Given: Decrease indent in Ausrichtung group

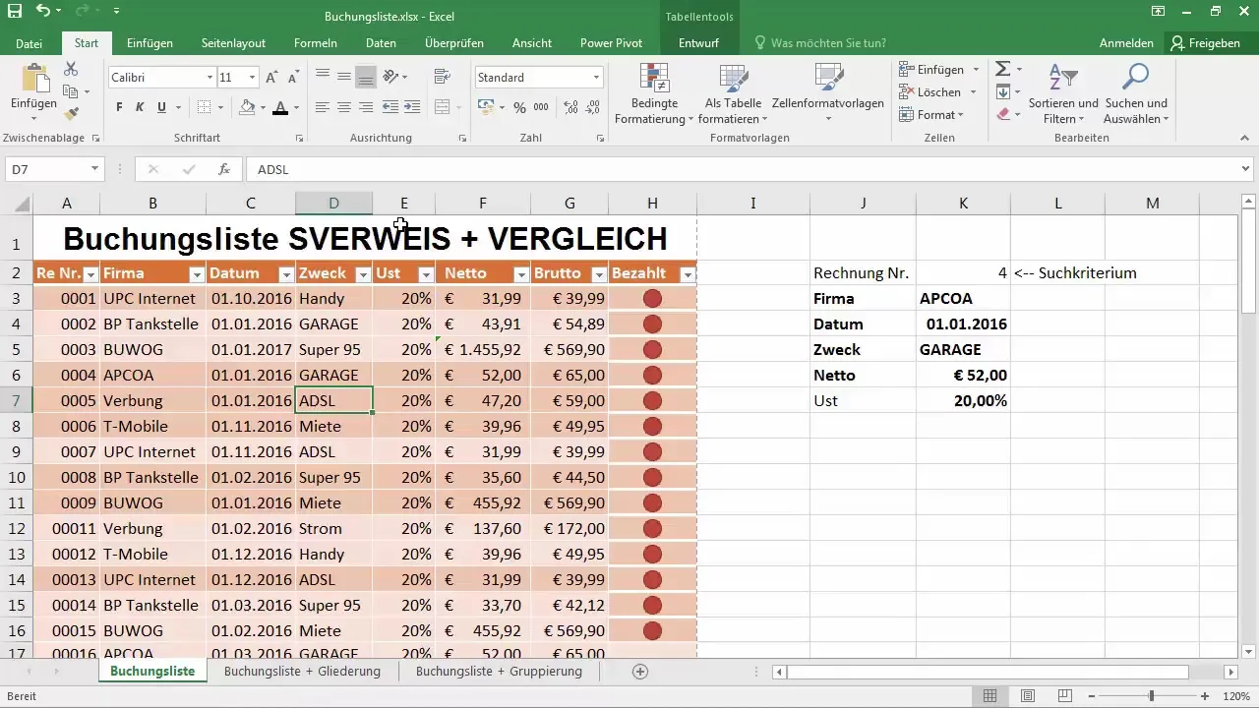Looking at the screenshot, I should click(390, 107).
